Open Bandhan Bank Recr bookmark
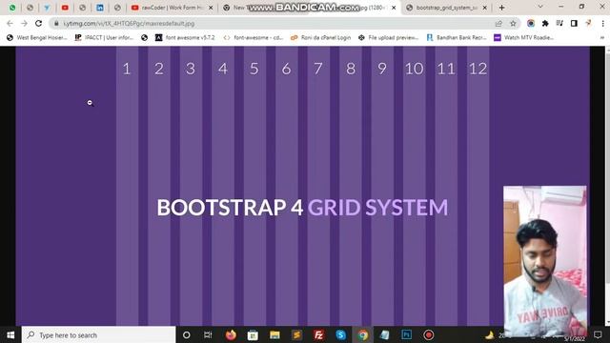This screenshot has height=343, width=610. 457,37
